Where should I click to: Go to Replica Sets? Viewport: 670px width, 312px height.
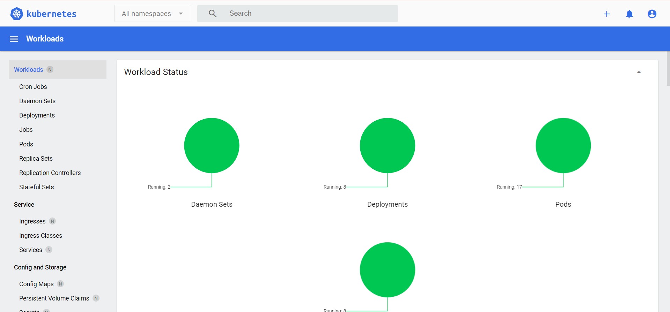point(36,158)
